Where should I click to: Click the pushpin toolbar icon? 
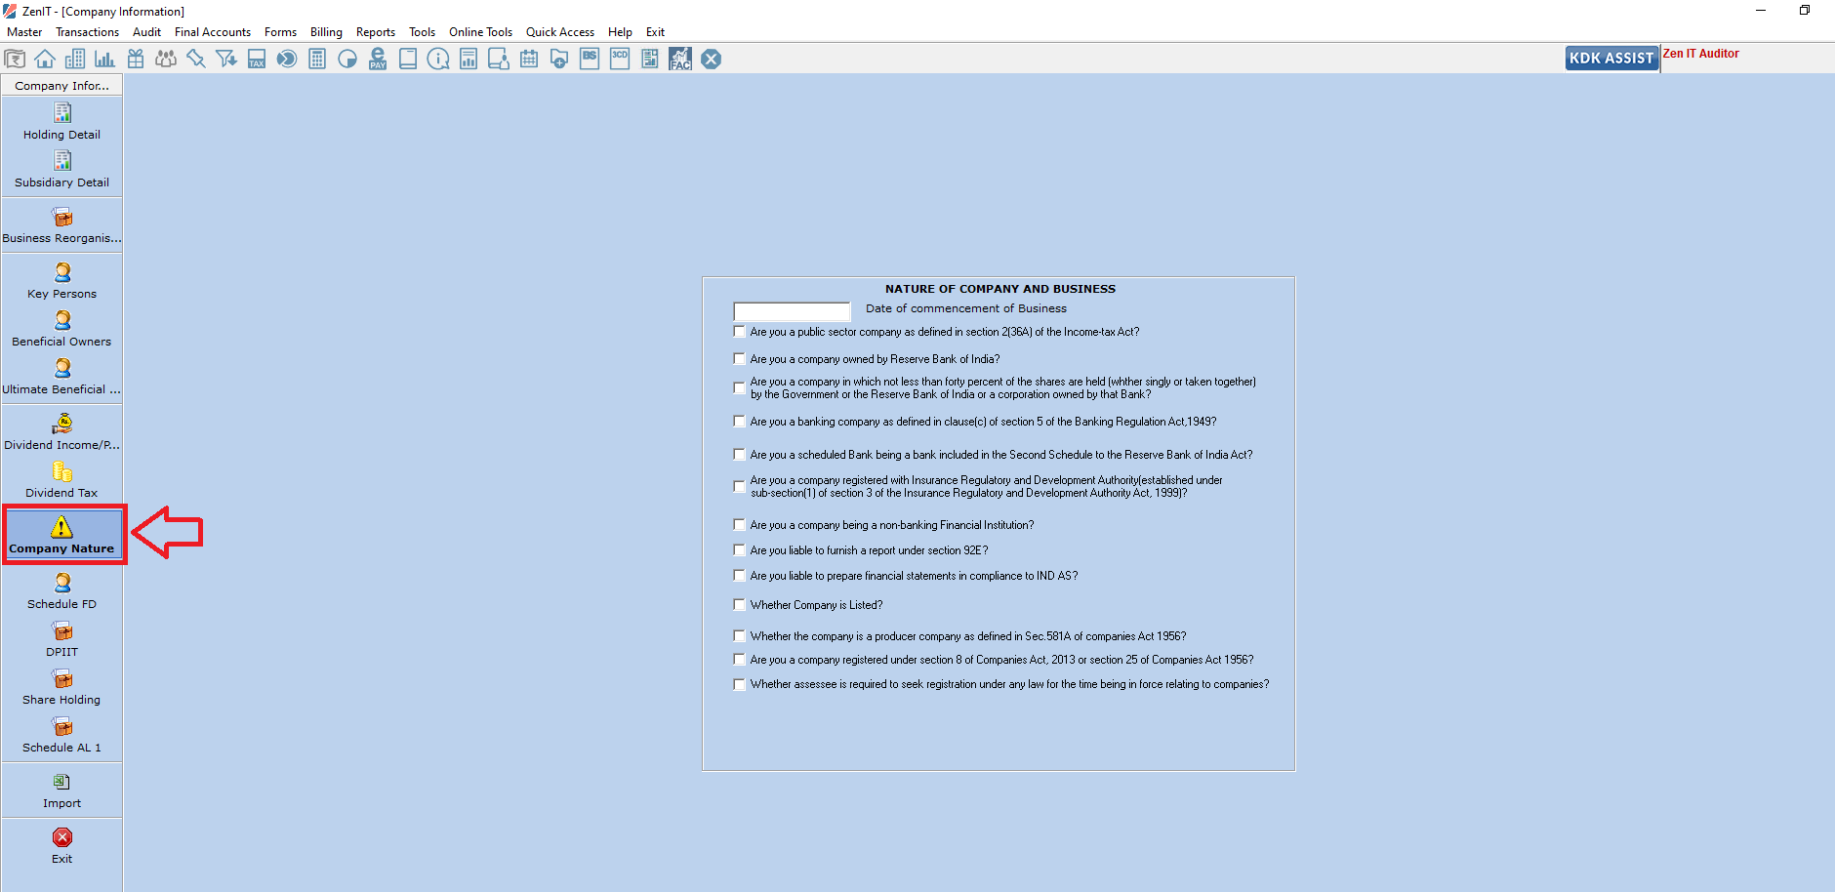click(196, 59)
